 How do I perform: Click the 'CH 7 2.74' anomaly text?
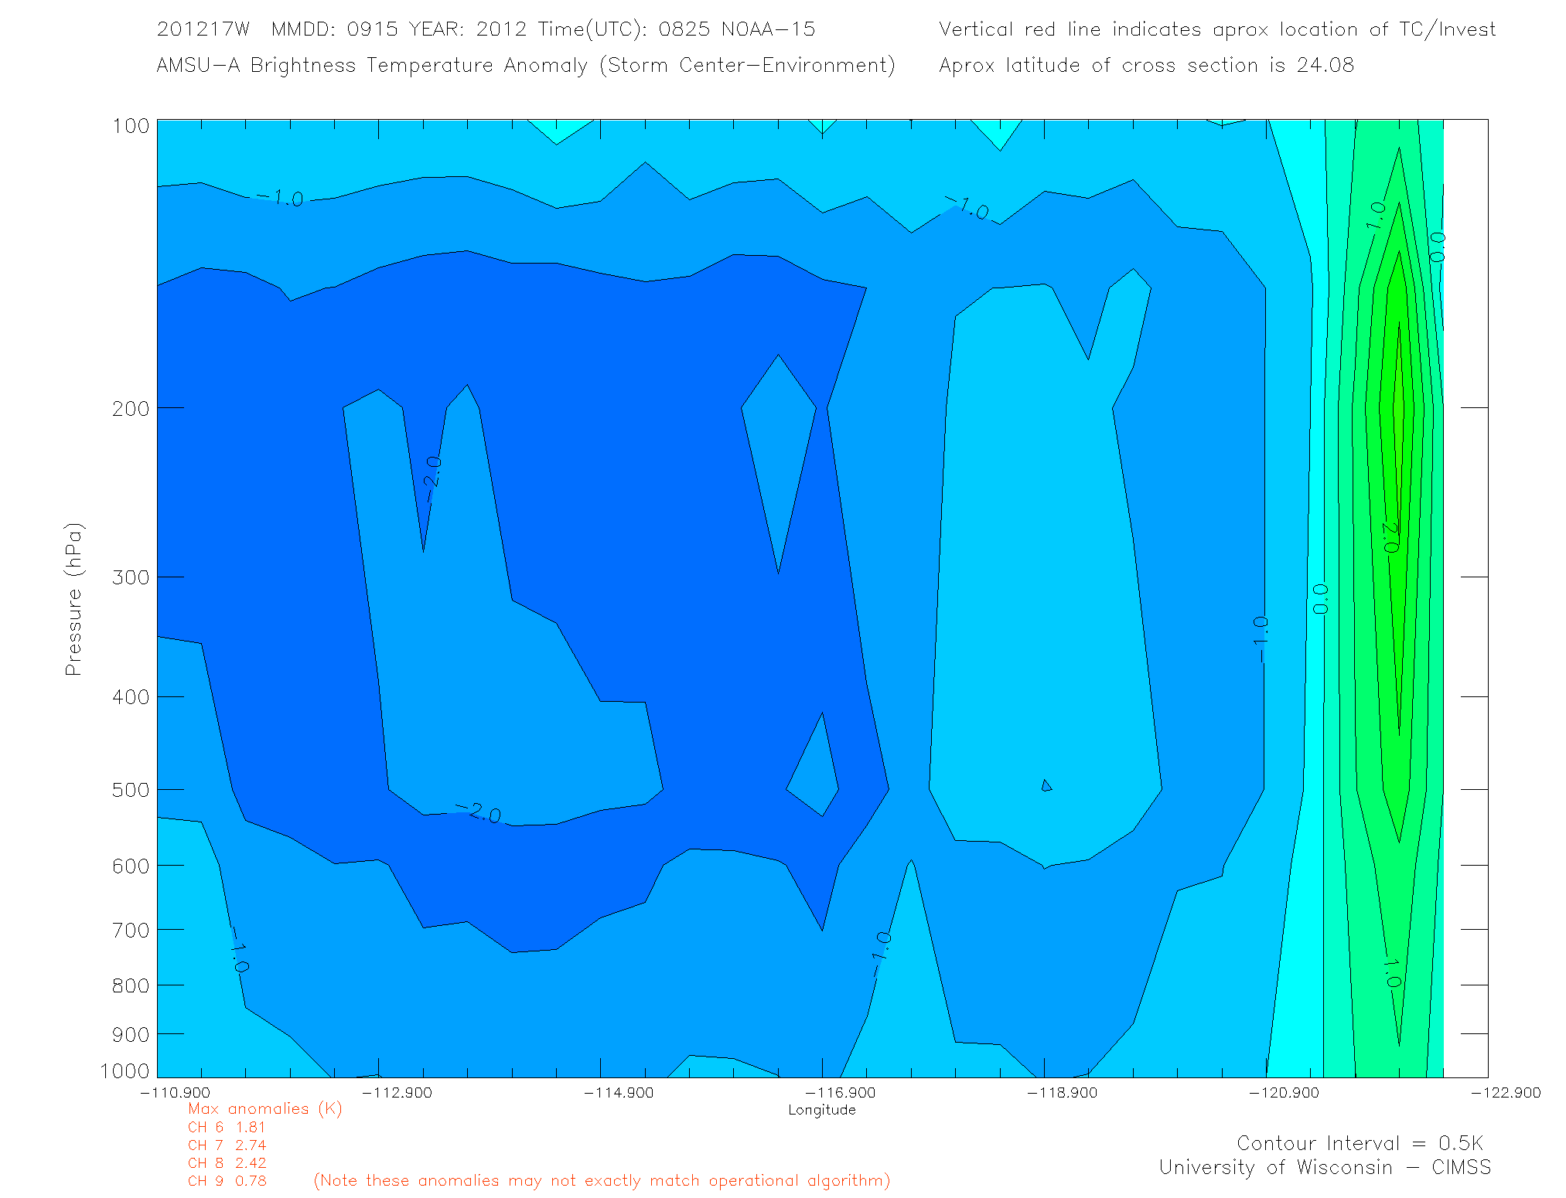tap(227, 1145)
